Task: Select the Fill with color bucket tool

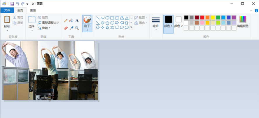Action: 71,21
